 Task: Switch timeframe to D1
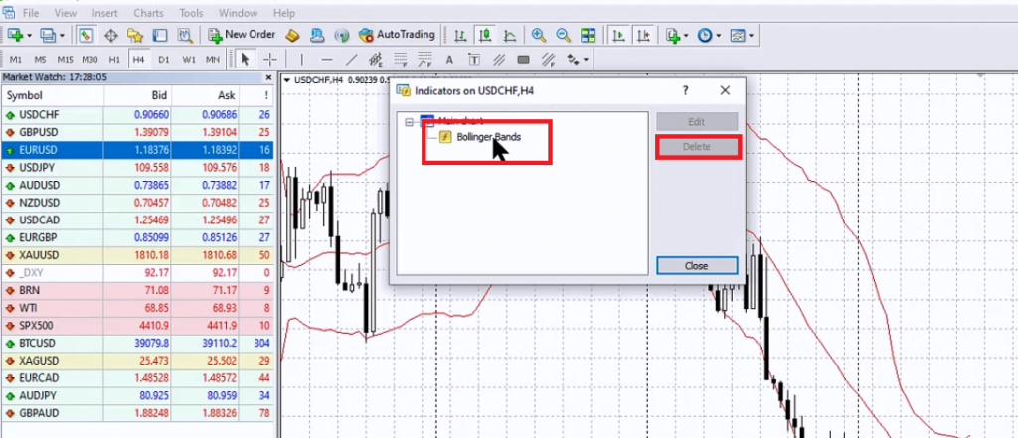point(164,60)
